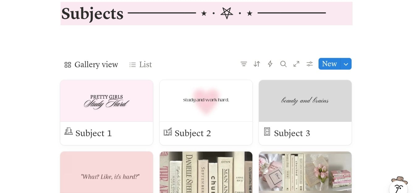The image size is (414, 193).
Task: Open the filter icon in database toolbar
Action: coord(244,64)
